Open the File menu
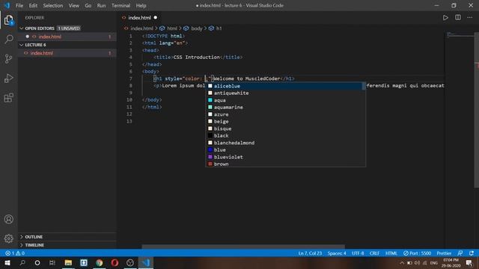The image size is (479, 269). [19, 5]
